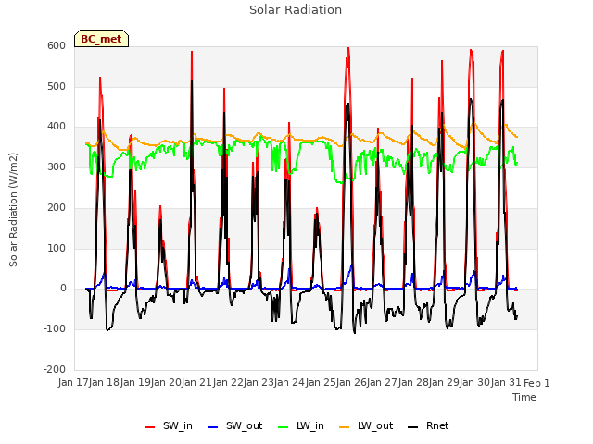
Task: Click the Jan 24 x-axis label
Action: 289,383
